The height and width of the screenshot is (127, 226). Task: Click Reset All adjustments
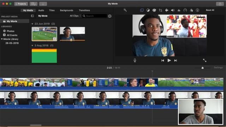pyautogui.click(x=210, y=10)
